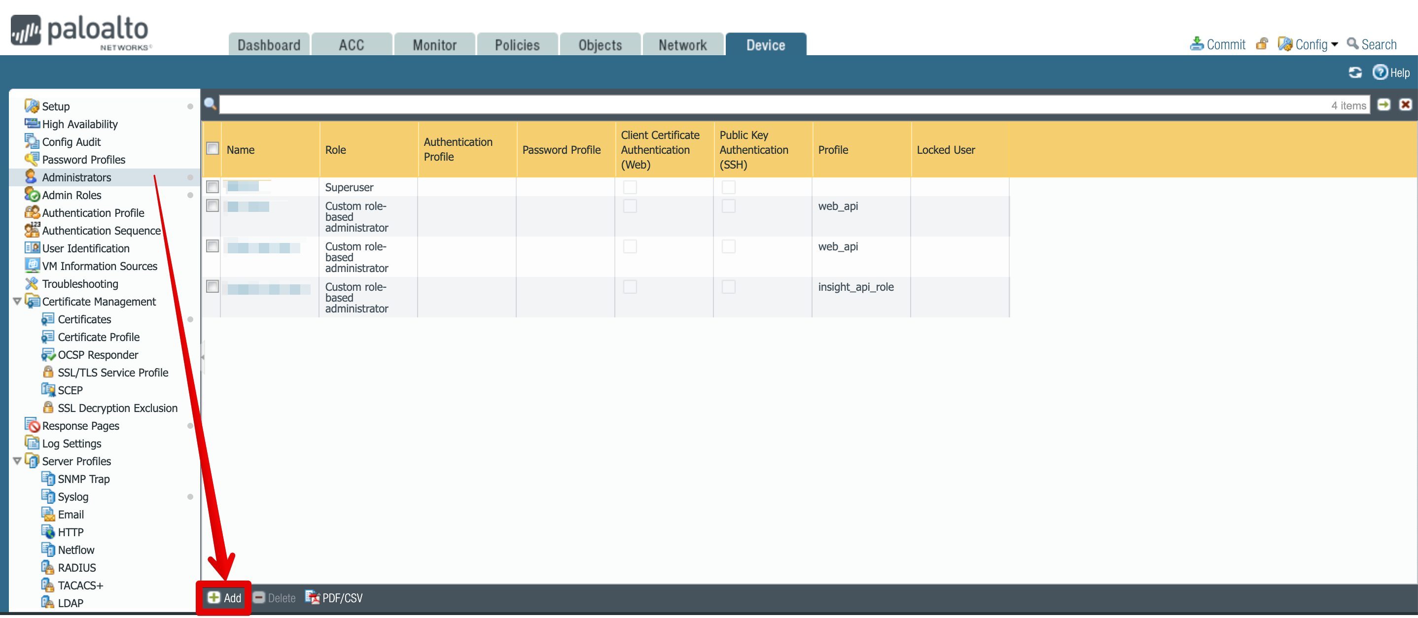Collapse the Server Profiles tree node
1418x618 pixels.
pyautogui.click(x=17, y=461)
